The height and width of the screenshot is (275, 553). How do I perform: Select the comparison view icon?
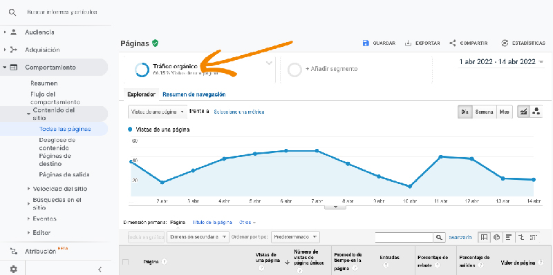(x=521, y=237)
